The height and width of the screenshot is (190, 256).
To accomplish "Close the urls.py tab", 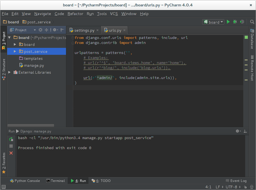I will click(124, 30).
